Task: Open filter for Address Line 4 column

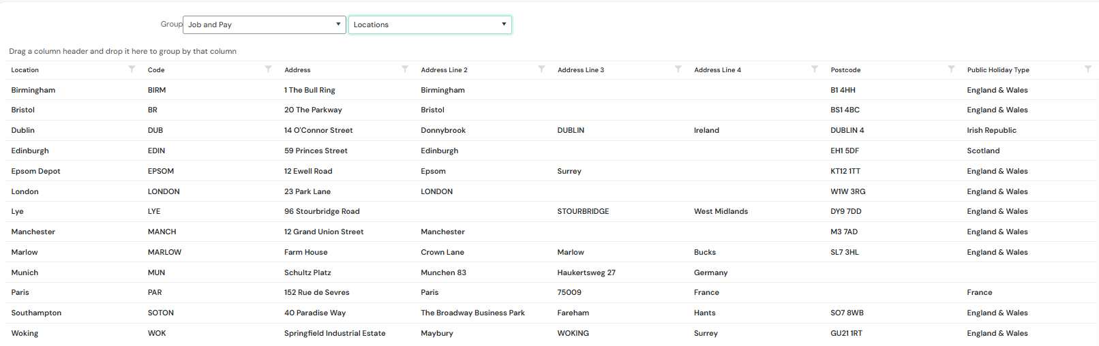Action: 815,69
